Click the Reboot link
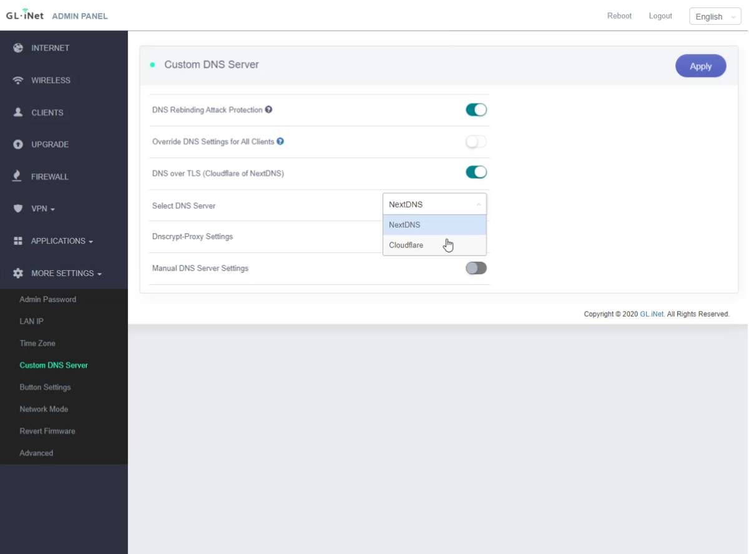The width and height of the screenshot is (749, 554). pos(619,16)
